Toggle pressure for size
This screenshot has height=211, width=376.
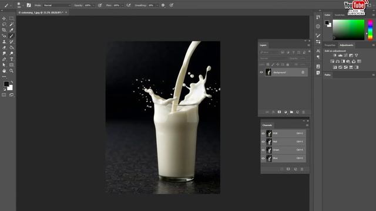pos(171,5)
